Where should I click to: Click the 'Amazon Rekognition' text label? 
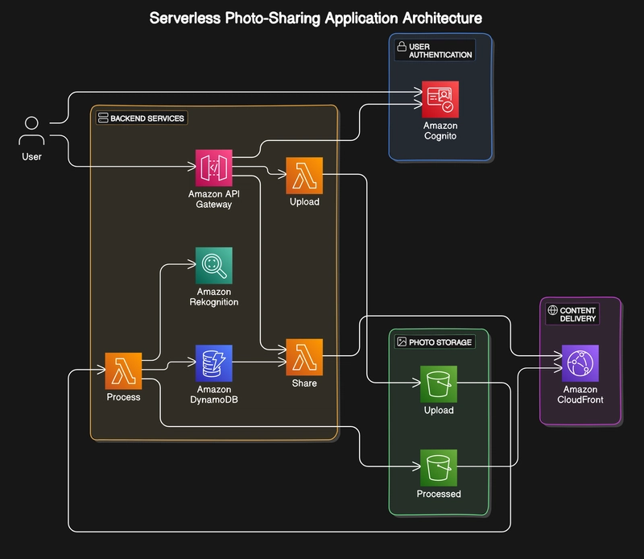coord(213,296)
